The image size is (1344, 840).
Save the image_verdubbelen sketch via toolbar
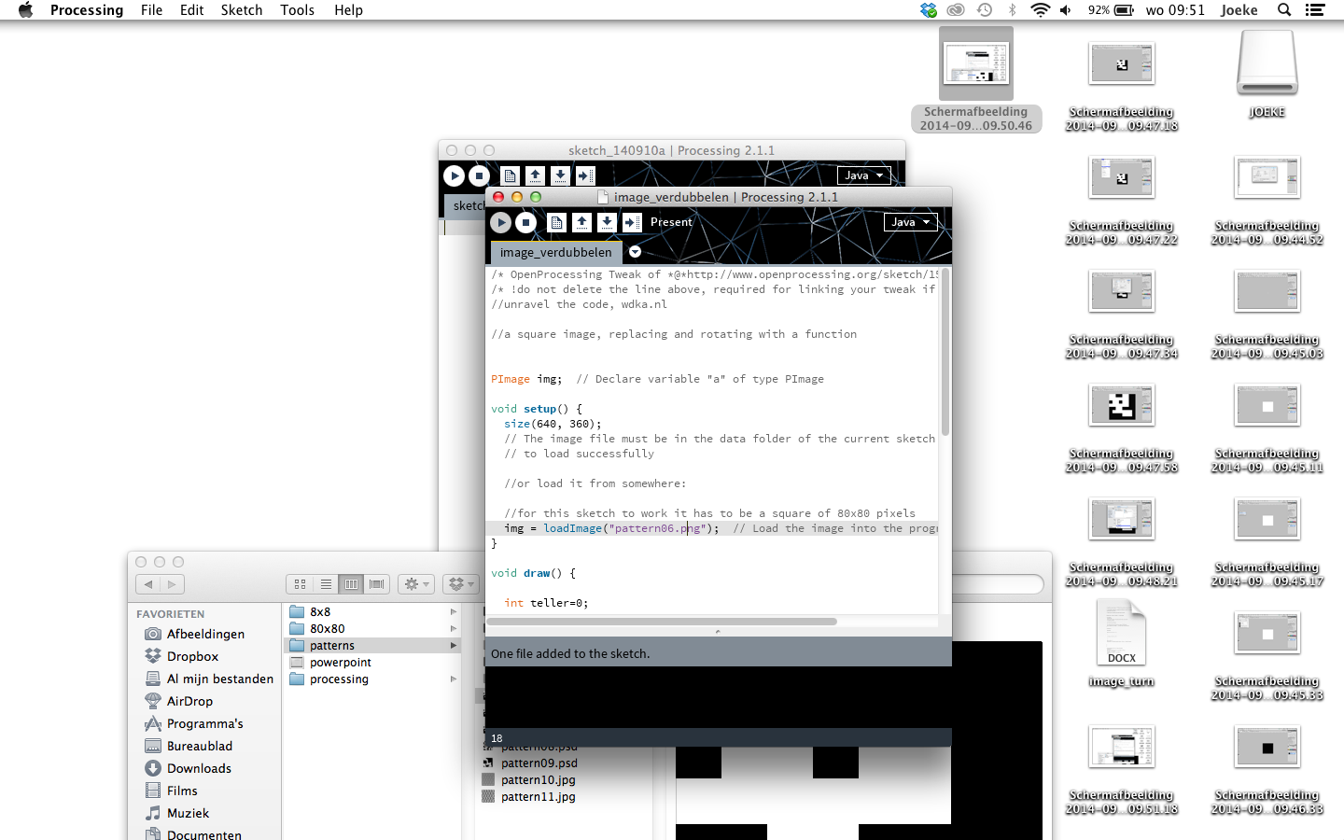pos(607,222)
